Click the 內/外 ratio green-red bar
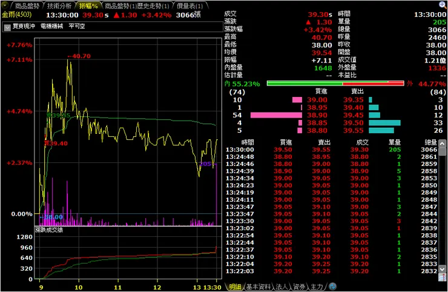This screenshot has height=292, width=448. (x=335, y=84)
